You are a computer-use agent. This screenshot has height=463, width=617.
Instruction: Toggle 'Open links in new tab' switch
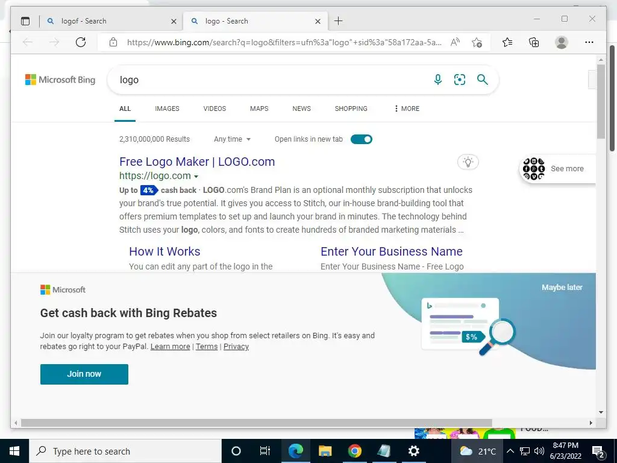[x=362, y=139]
